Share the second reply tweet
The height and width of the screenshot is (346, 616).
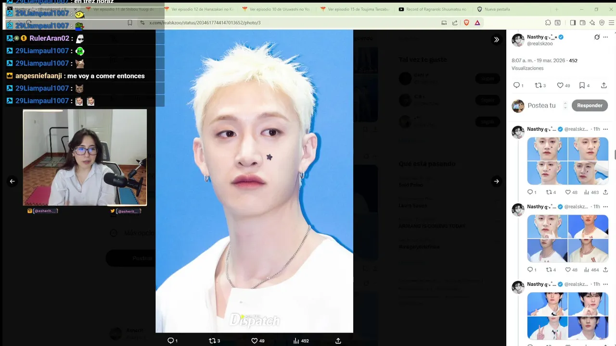point(605,270)
